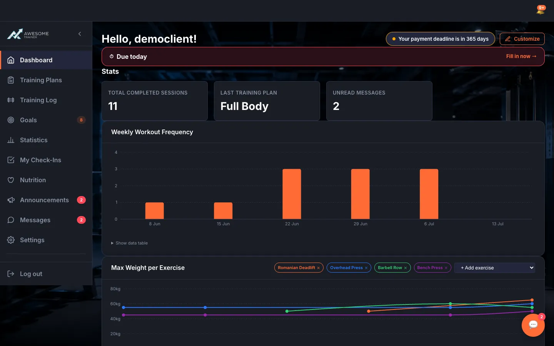The image size is (554, 346).
Task: Click the payment deadline notice
Action: tap(441, 39)
